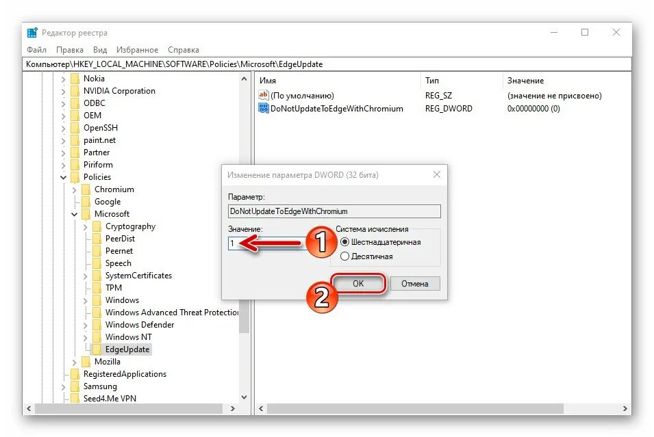Click the Mozilla folder icon
654x437 pixels.
coord(86,362)
